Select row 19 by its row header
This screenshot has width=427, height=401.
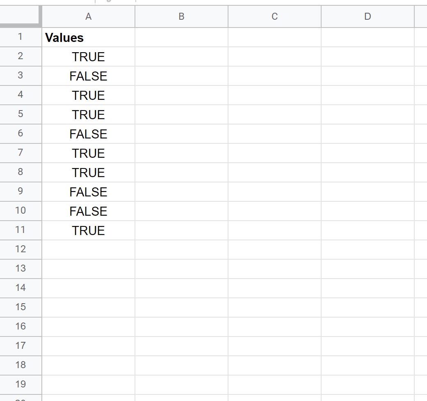pyautogui.click(x=21, y=385)
